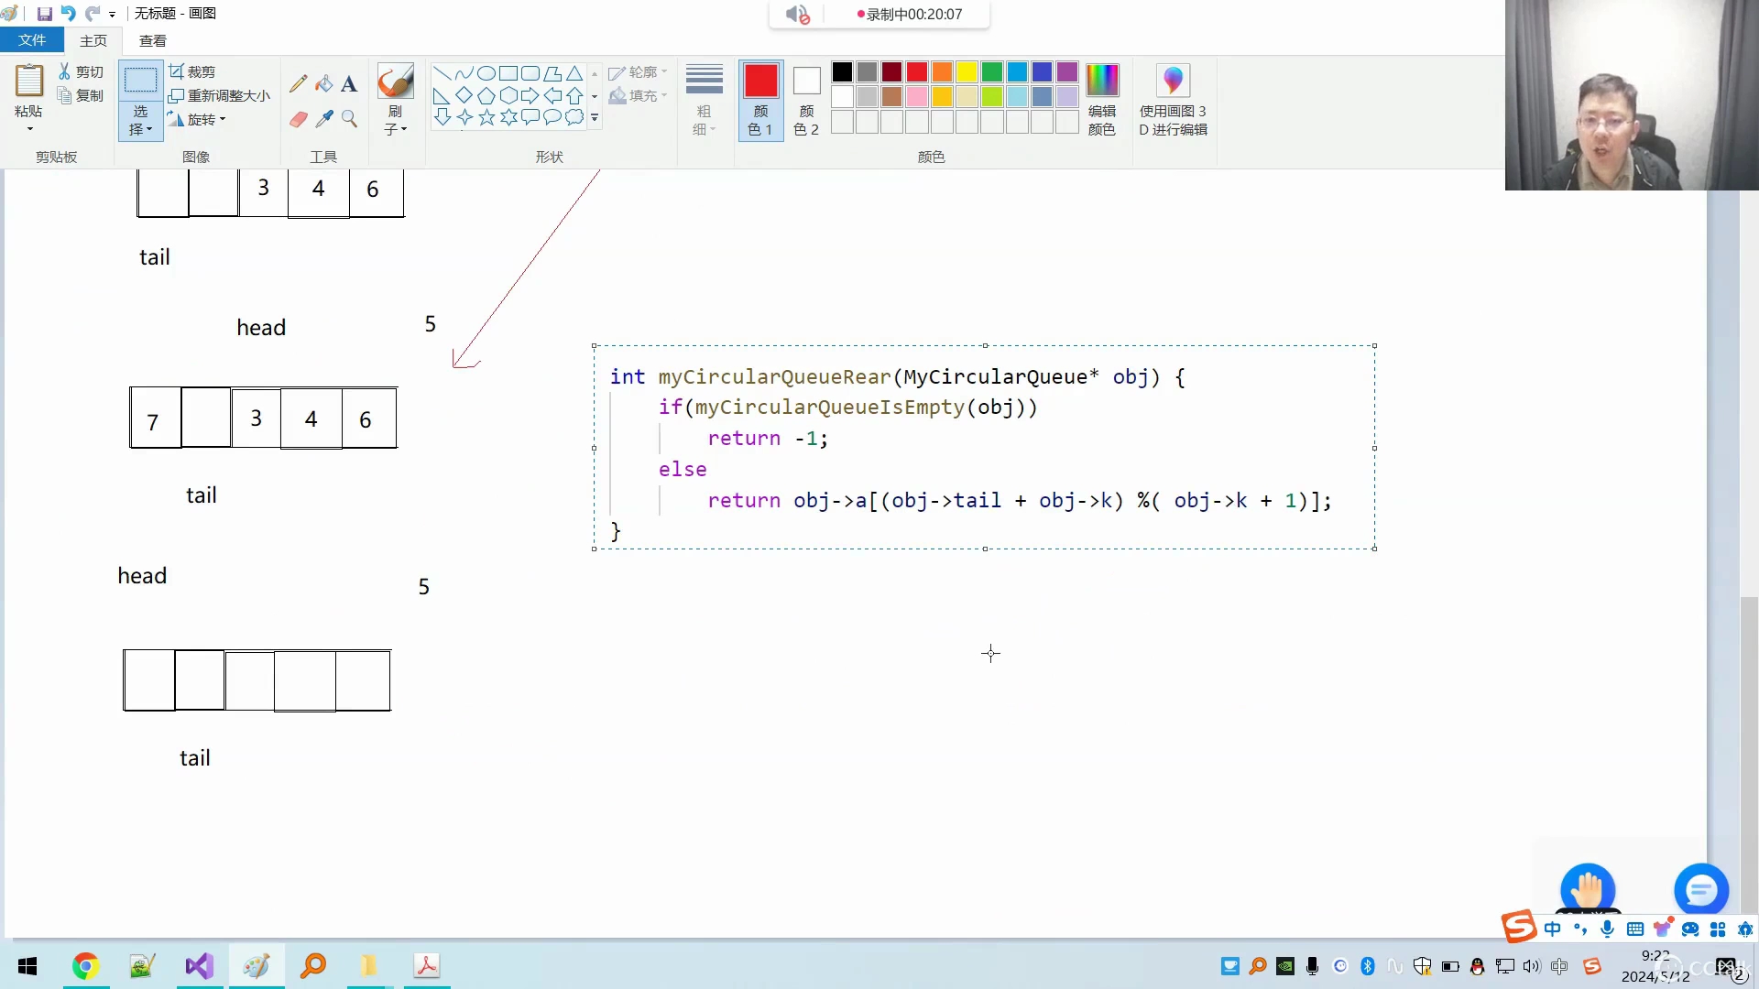
Task: Click the muted speaker icon in recorder bar
Action: pyautogui.click(x=797, y=15)
